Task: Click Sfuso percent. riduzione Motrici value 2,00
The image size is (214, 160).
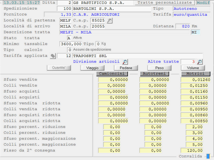Action: [x=194, y=127]
